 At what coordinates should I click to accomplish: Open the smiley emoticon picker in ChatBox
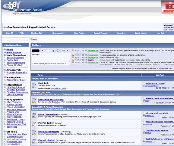tap(58, 50)
